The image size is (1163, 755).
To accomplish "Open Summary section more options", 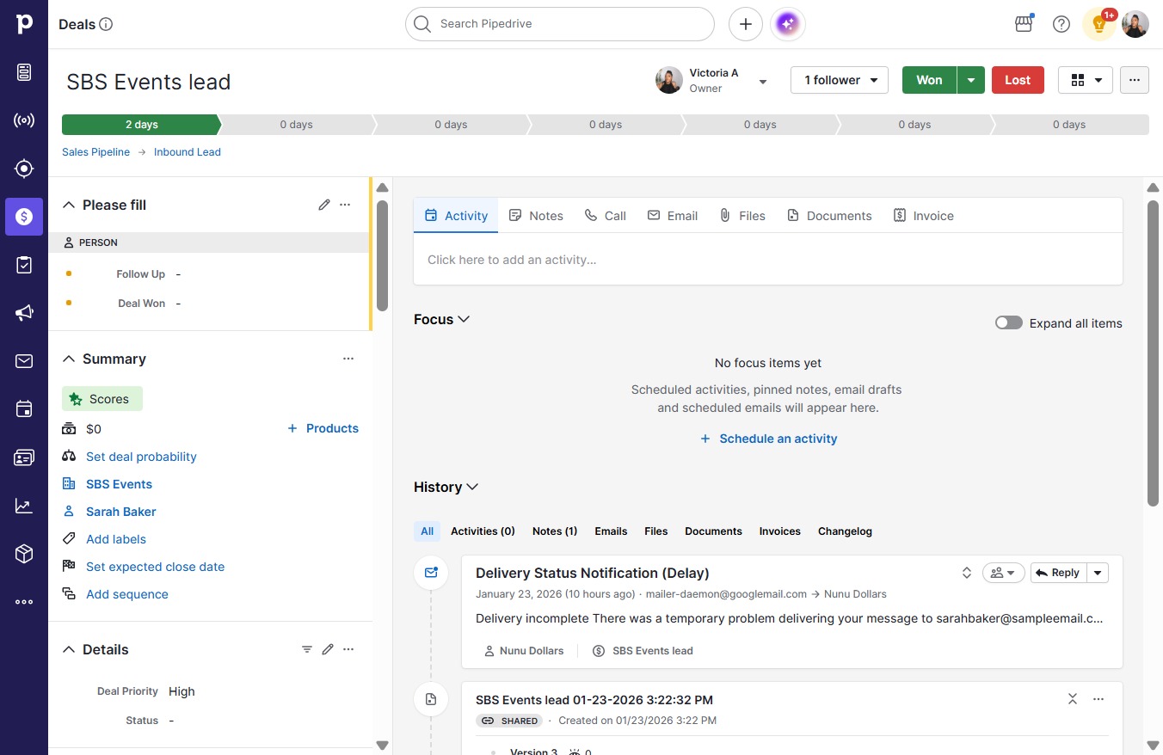I will tap(348, 359).
